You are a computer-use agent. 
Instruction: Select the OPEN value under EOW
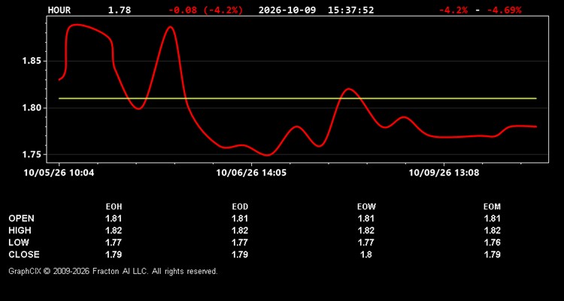click(366, 218)
